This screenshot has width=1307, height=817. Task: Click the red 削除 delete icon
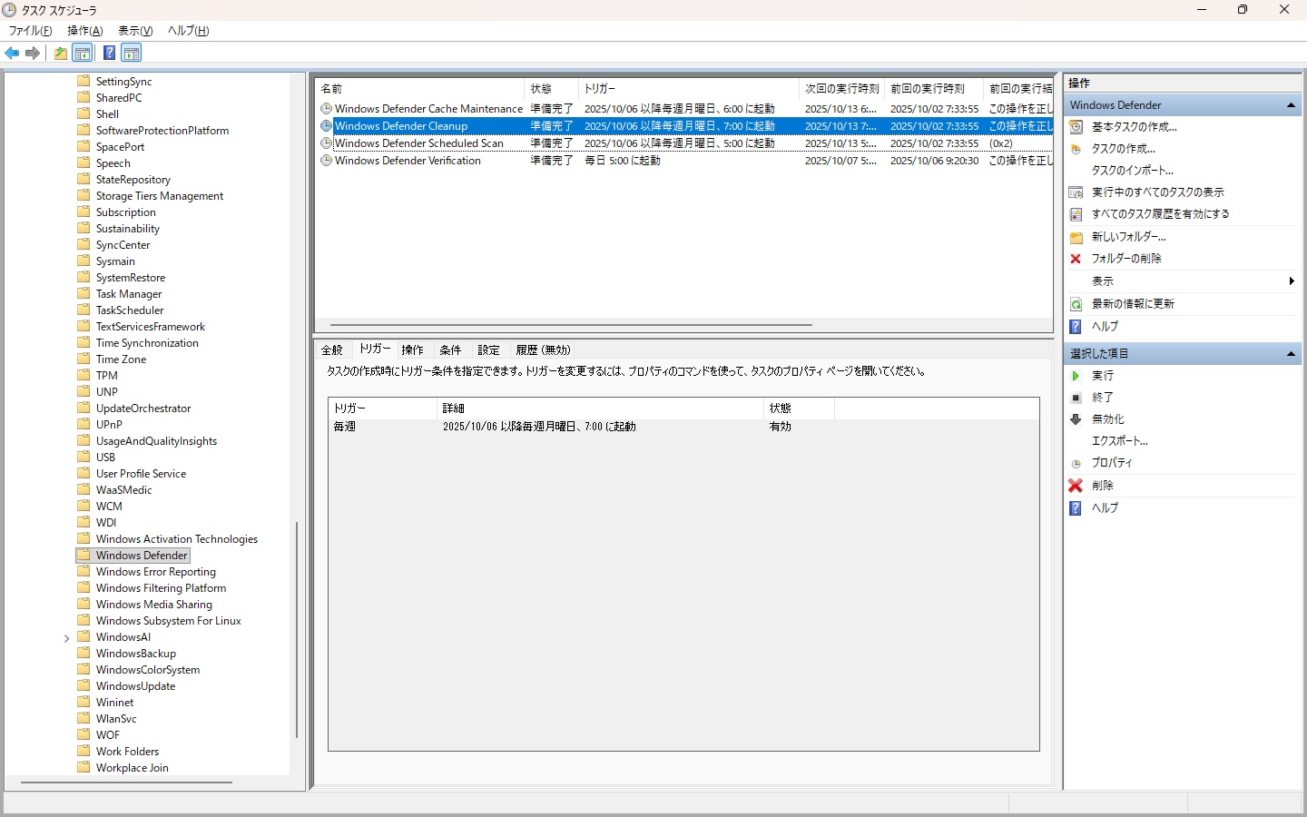(1076, 486)
